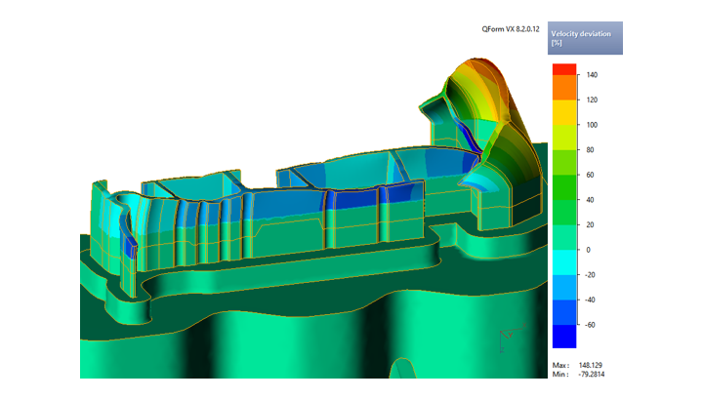Click the legend scale value 80

point(590,150)
